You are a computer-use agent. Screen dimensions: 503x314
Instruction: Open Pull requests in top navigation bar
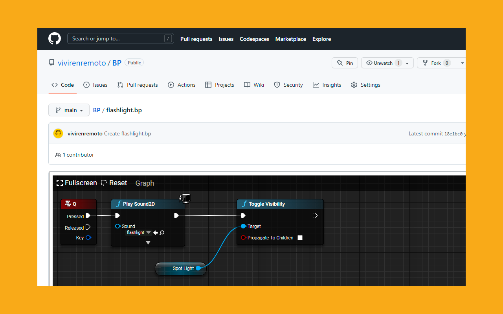pos(196,39)
